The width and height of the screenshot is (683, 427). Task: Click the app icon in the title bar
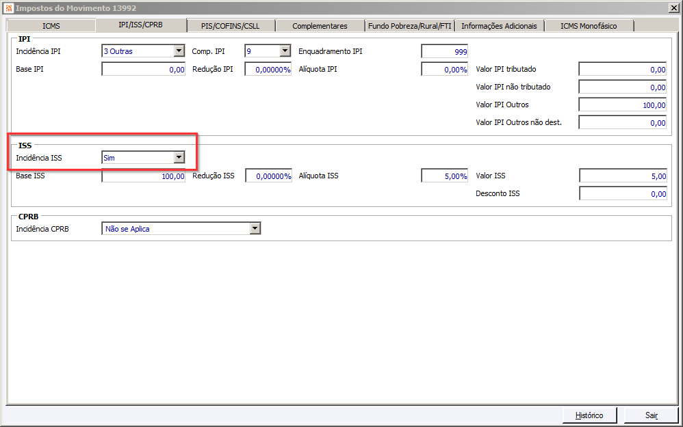(x=9, y=8)
